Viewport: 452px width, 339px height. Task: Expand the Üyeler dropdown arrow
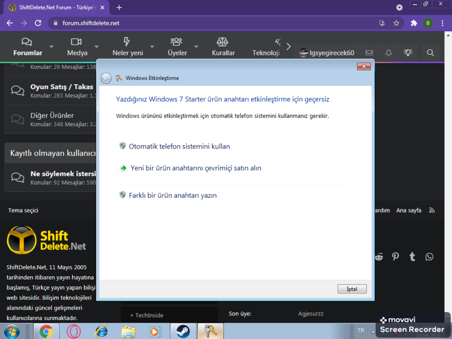click(x=196, y=47)
